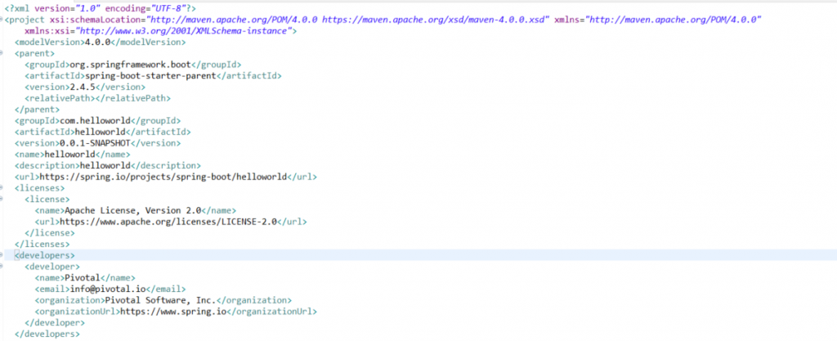The image size is (837, 341).
Task: Click the xsi:schemaLocation attribute value
Action: [348, 20]
